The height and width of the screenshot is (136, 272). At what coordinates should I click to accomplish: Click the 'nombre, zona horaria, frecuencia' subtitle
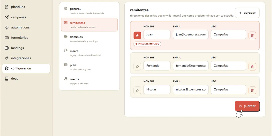coord(87,13)
